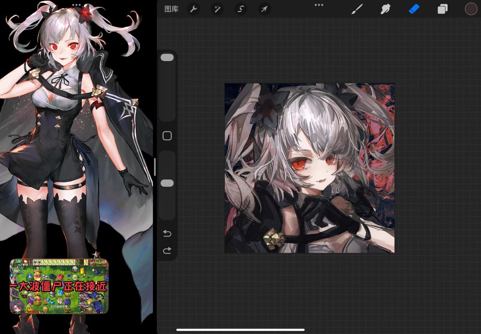
Task: Select the Brush tool
Action: click(356, 9)
